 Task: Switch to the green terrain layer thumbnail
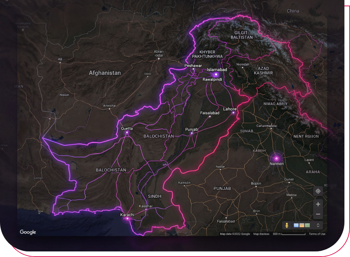tap(307, 225)
